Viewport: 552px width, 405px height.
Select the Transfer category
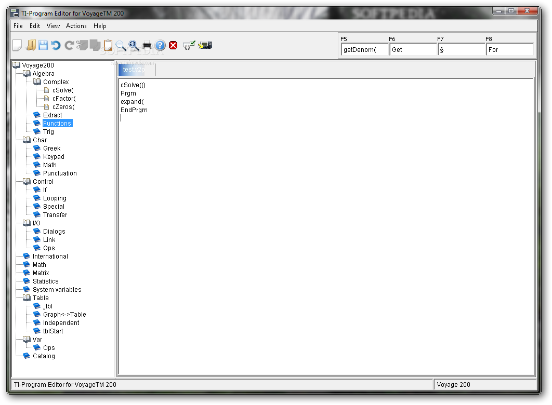click(x=55, y=215)
